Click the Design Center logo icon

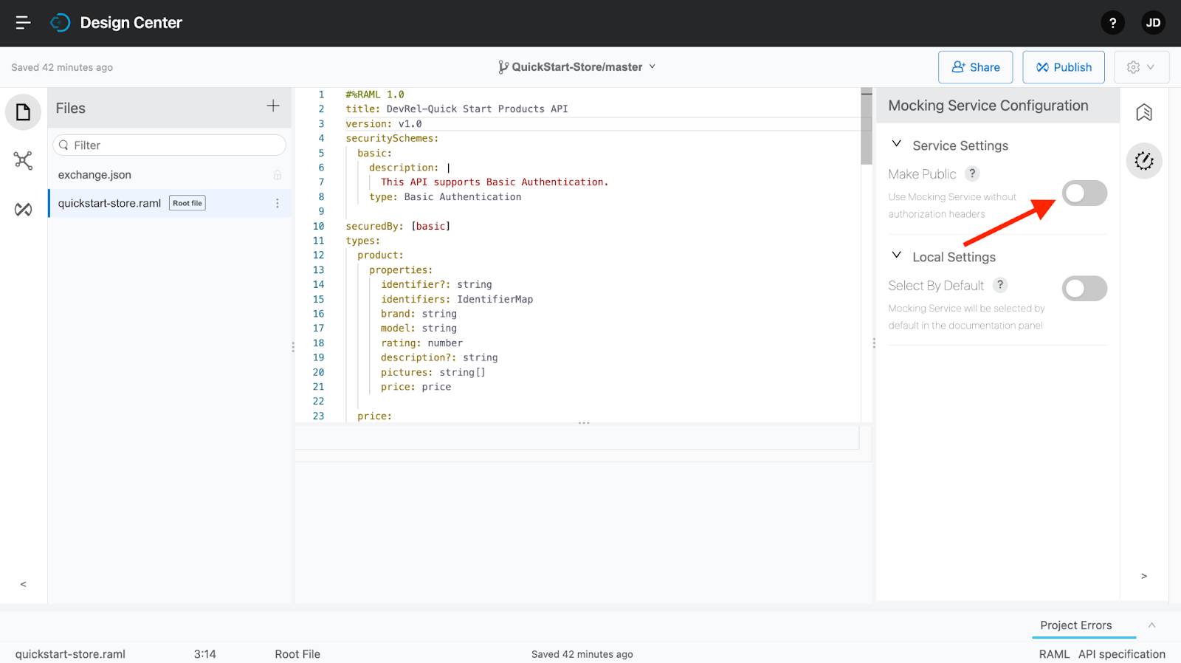pyautogui.click(x=60, y=23)
